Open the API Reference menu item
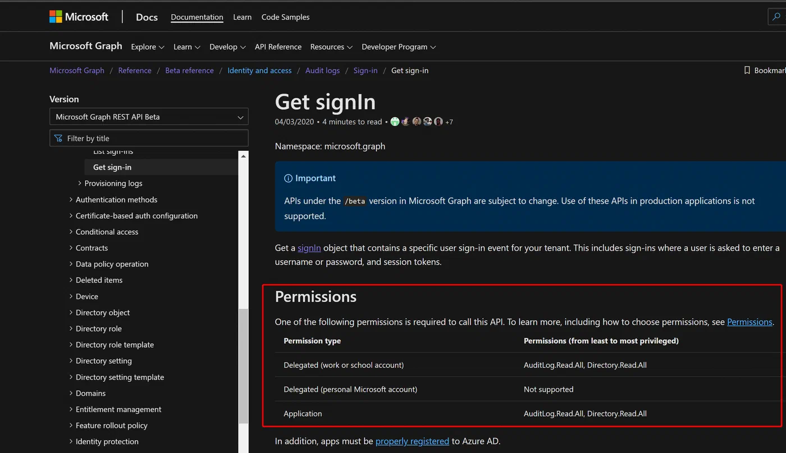This screenshot has width=786, height=453. point(278,47)
